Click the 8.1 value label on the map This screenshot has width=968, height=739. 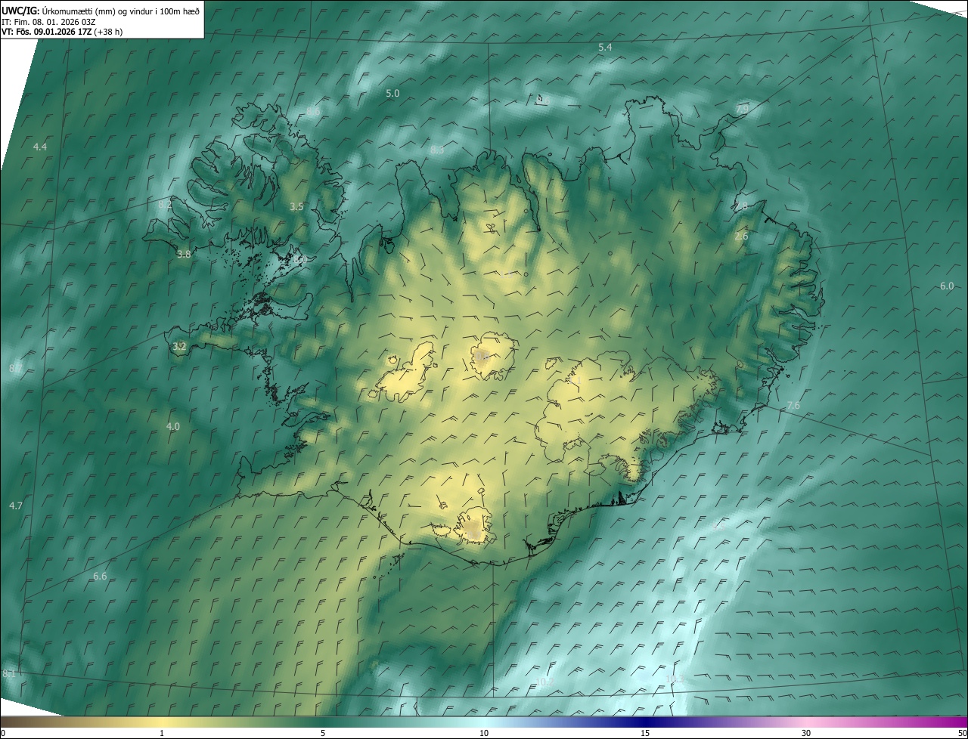click(x=9, y=673)
